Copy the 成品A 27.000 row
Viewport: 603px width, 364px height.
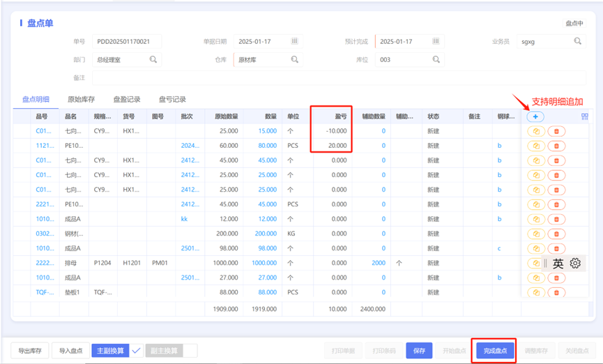[x=536, y=278]
